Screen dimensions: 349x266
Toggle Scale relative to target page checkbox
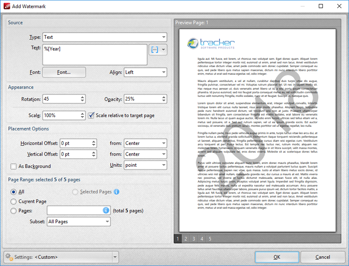pyautogui.click(x=91, y=116)
